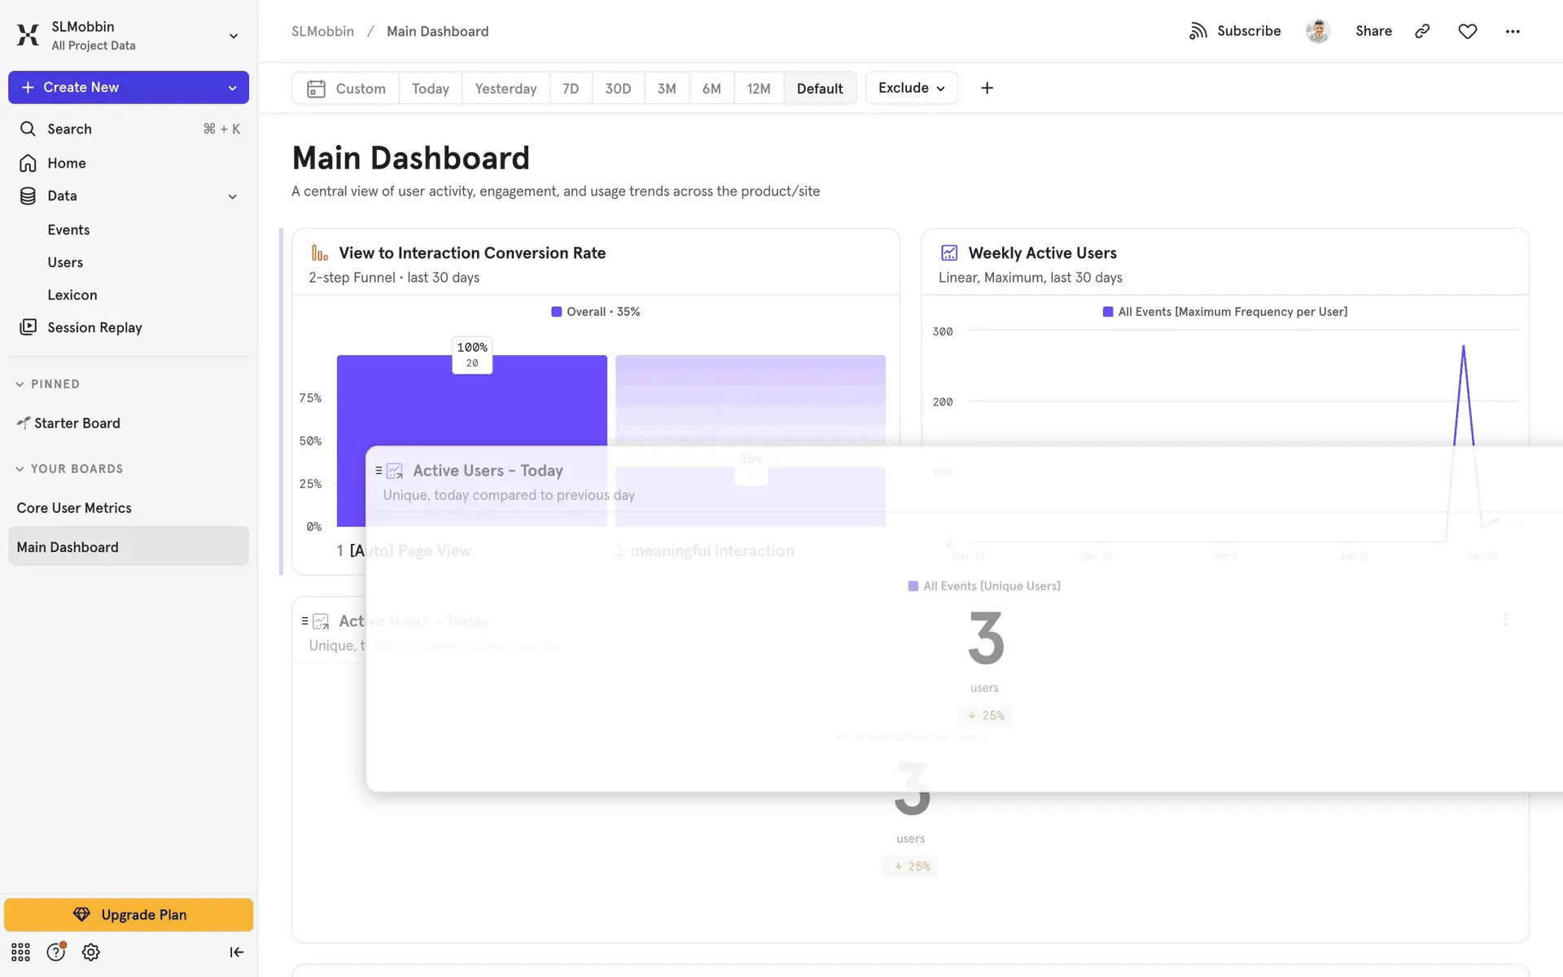Toggle the Overall 35% legend item
Screen dimensions: 1563x977
coord(596,312)
